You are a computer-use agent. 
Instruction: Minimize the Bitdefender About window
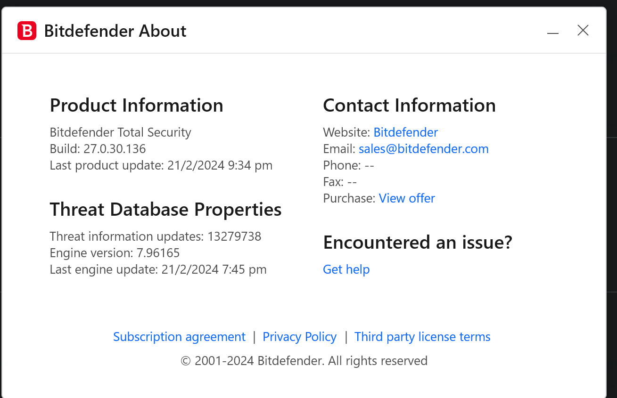pos(553,32)
